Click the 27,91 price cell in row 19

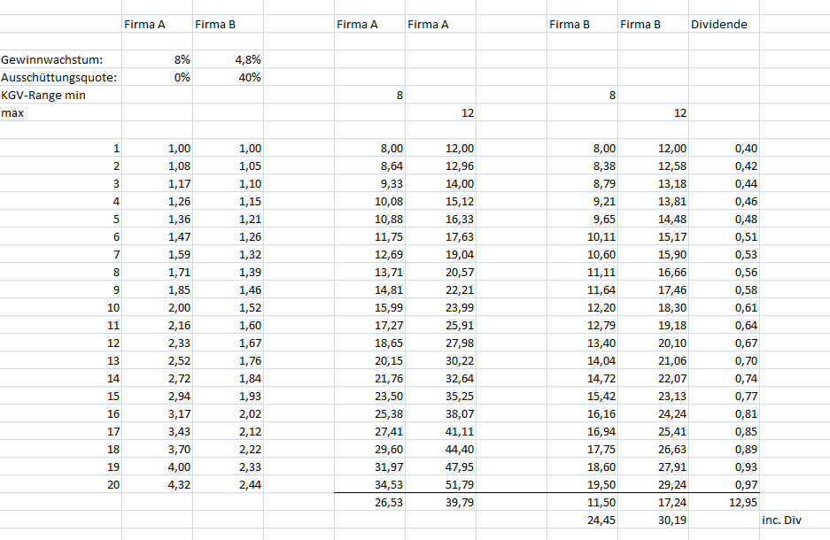click(653, 467)
